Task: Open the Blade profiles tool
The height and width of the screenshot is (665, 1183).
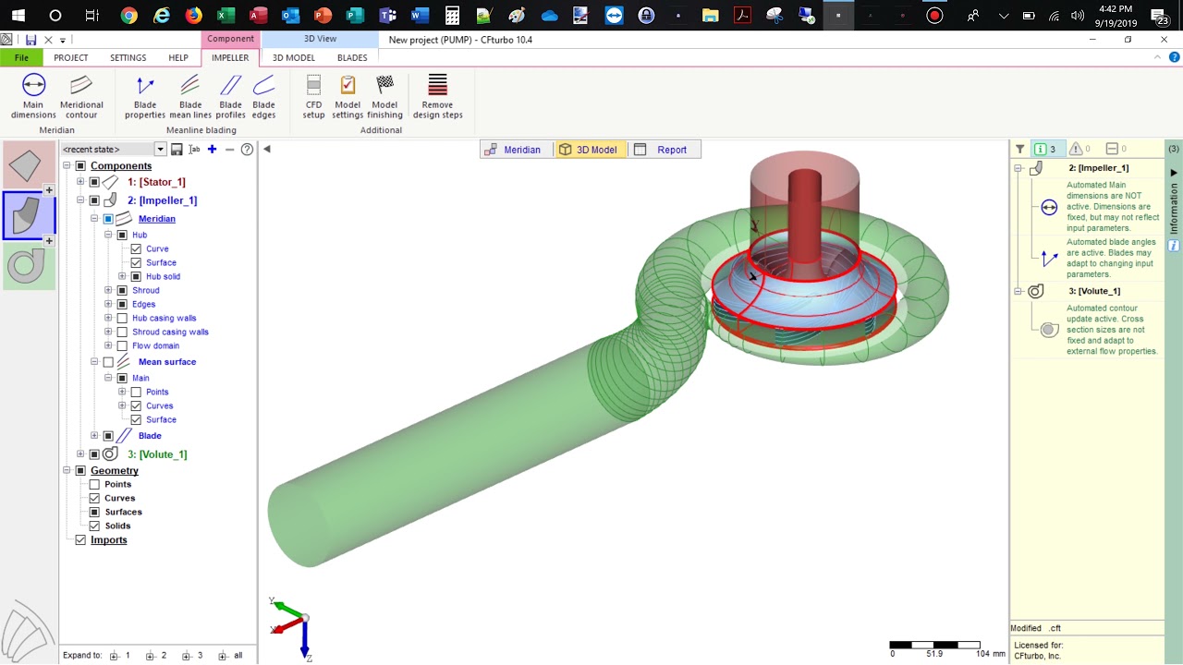Action: tap(230, 96)
